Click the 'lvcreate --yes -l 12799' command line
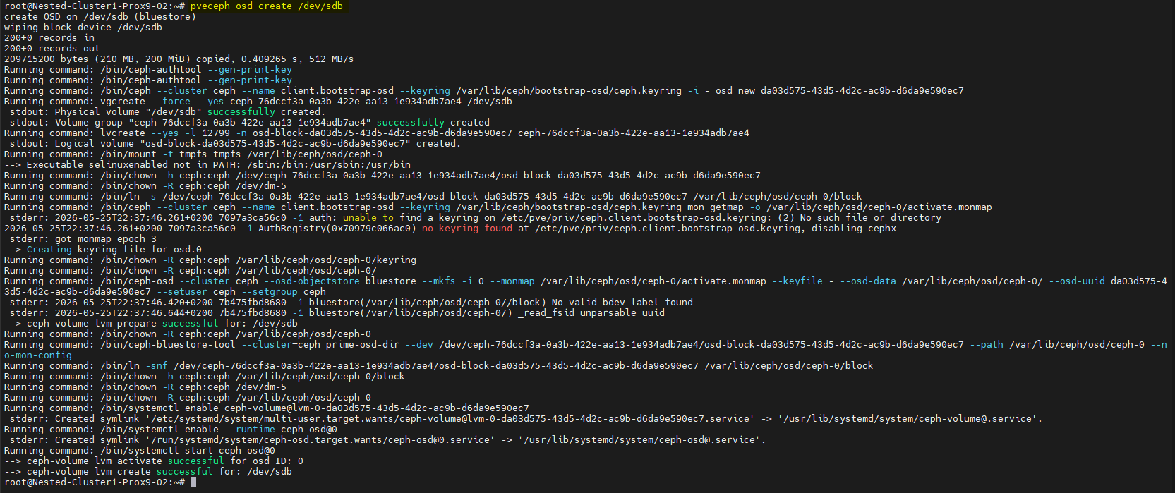1175x493 pixels. click(377, 133)
